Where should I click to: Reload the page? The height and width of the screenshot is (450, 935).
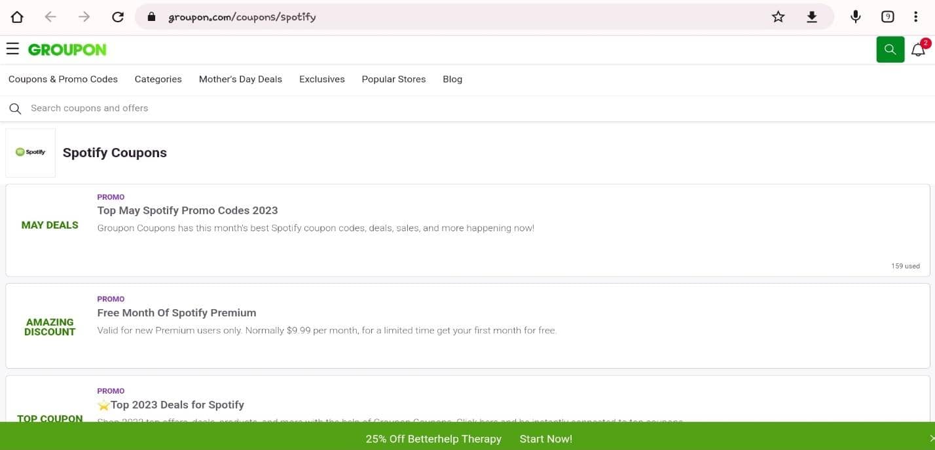(x=118, y=16)
